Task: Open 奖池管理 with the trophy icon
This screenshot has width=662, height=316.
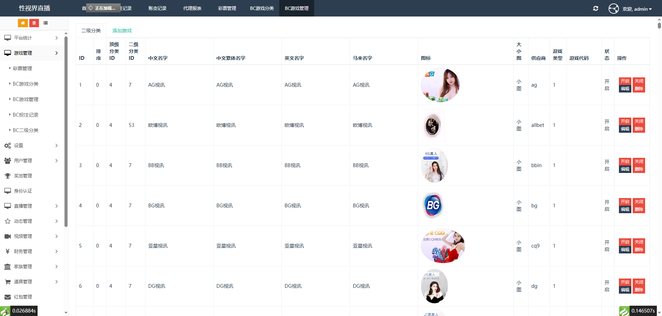Action: [23, 176]
